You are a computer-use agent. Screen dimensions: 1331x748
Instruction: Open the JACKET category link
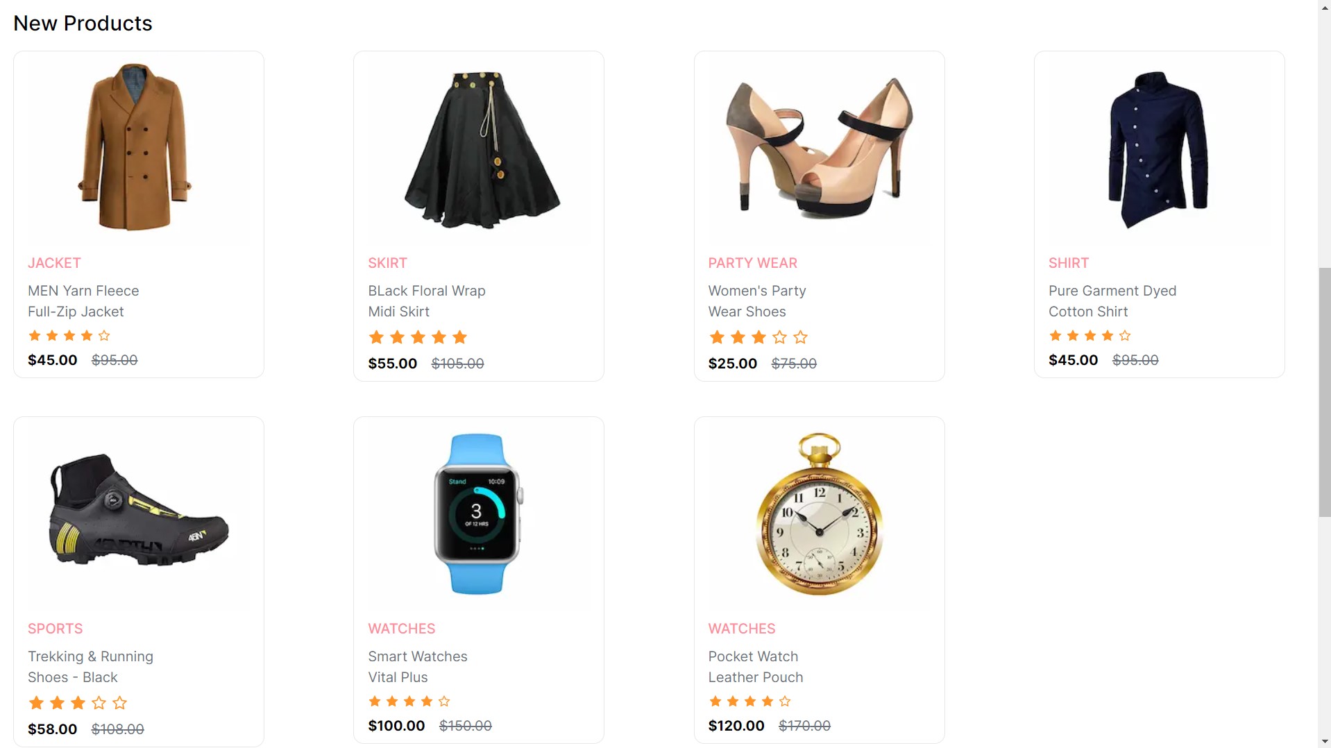pyautogui.click(x=54, y=263)
